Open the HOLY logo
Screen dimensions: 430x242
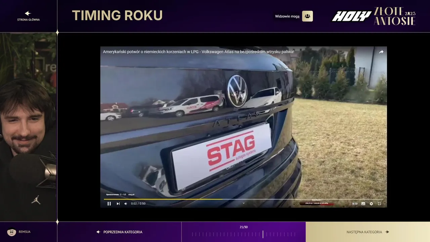click(x=352, y=16)
